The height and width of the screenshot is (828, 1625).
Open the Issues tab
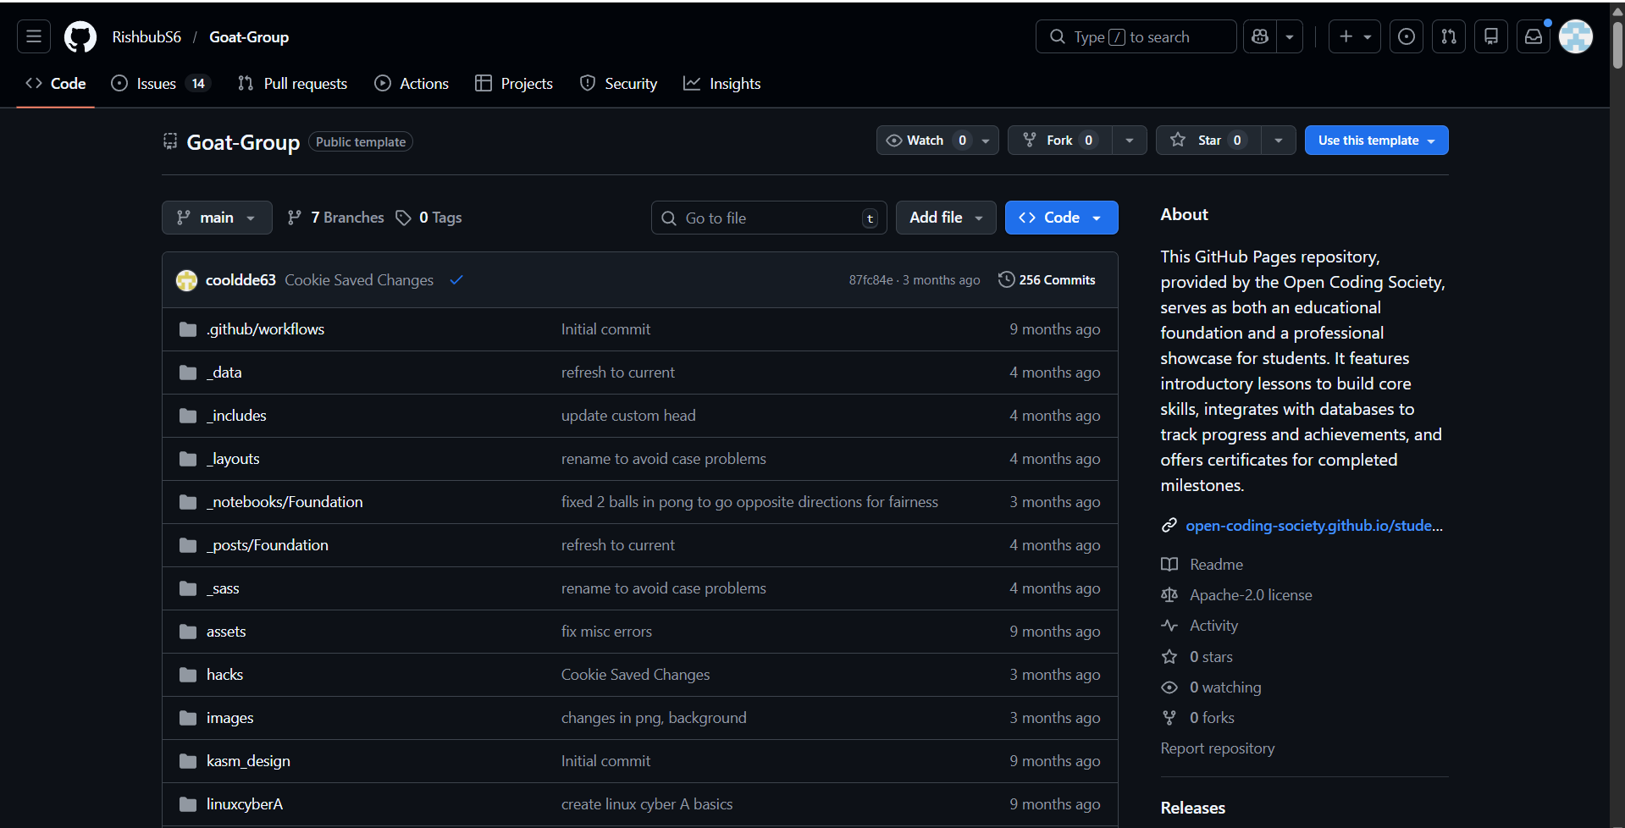click(161, 83)
